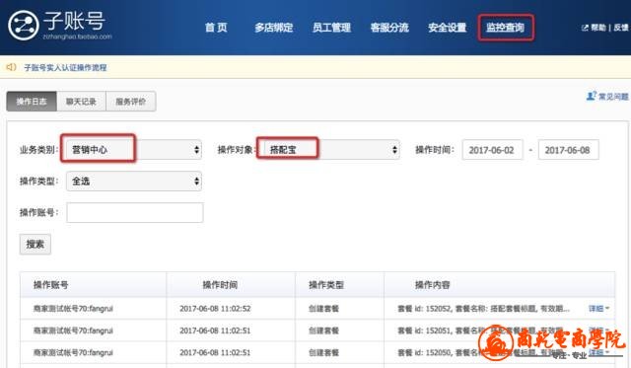
Task: Click the 套餐 id: 152051 content cell
Action: click(483, 331)
